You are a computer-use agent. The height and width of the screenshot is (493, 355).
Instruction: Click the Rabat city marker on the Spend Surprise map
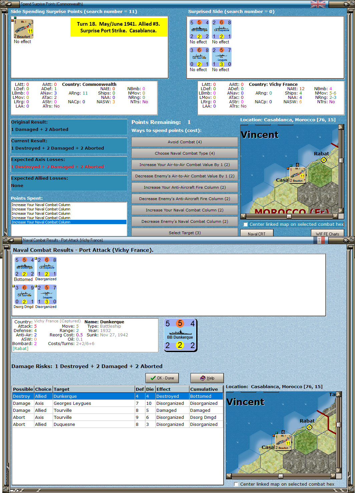[324, 160]
